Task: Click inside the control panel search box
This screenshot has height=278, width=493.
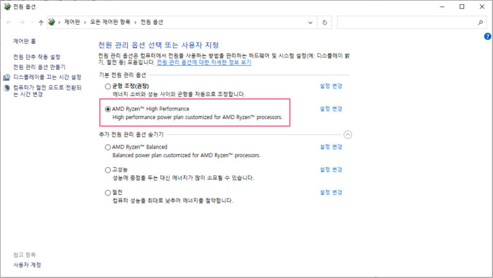Action: pyautogui.click(x=407, y=22)
